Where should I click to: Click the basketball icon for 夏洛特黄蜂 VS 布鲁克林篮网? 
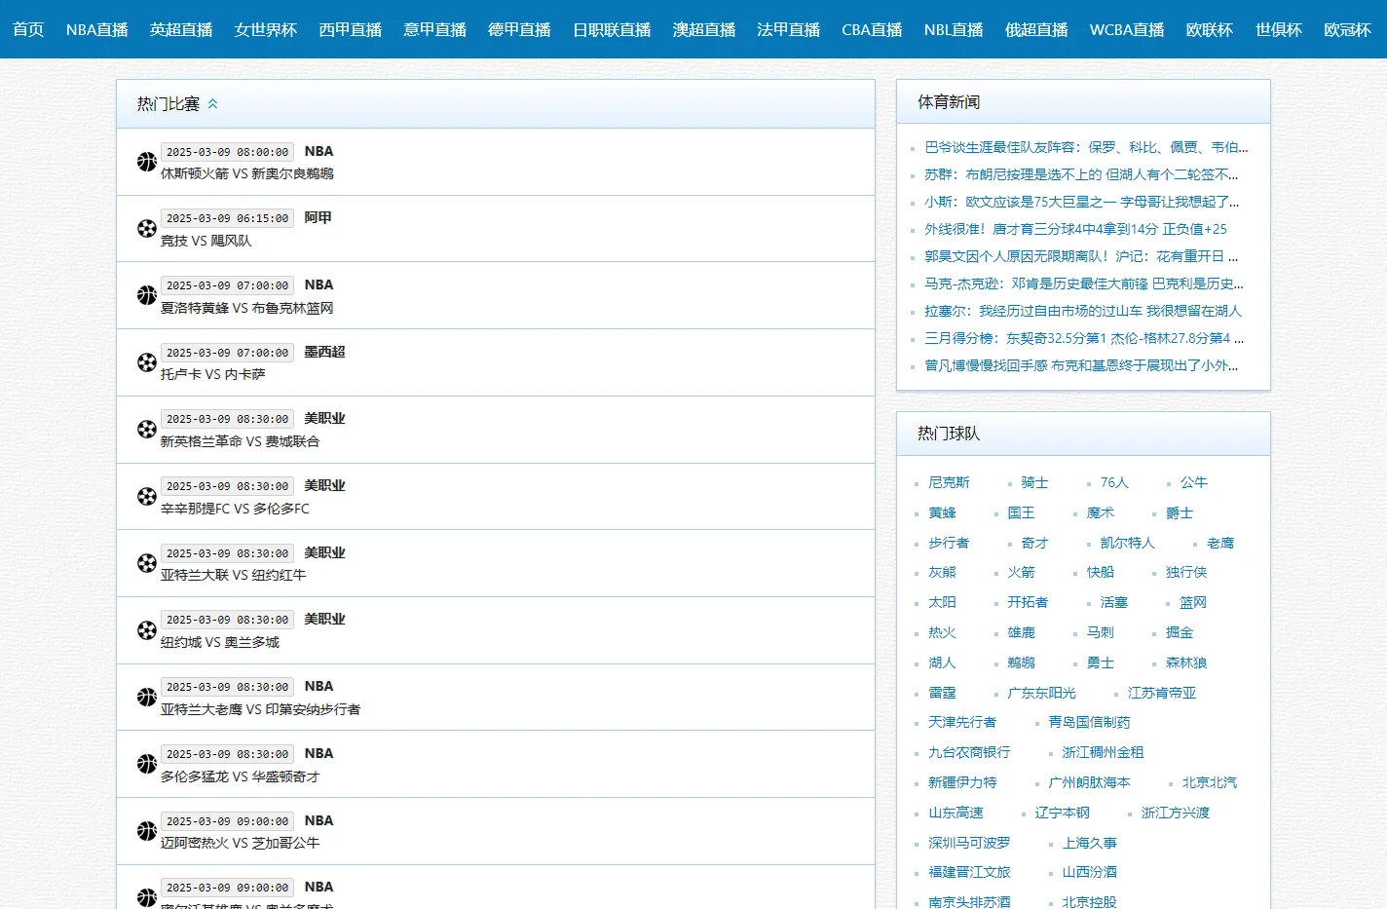(x=147, y=295)
